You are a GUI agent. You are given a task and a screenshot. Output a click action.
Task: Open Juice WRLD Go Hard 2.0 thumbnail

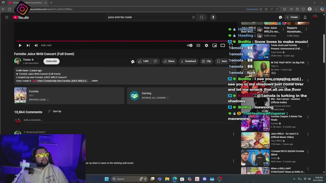255,140
